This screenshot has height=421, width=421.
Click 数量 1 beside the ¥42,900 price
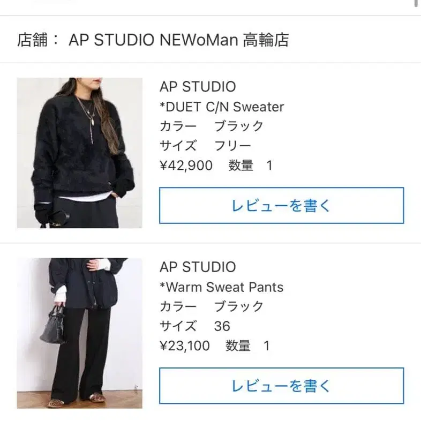pyautogui.click(x=251, y=166)
